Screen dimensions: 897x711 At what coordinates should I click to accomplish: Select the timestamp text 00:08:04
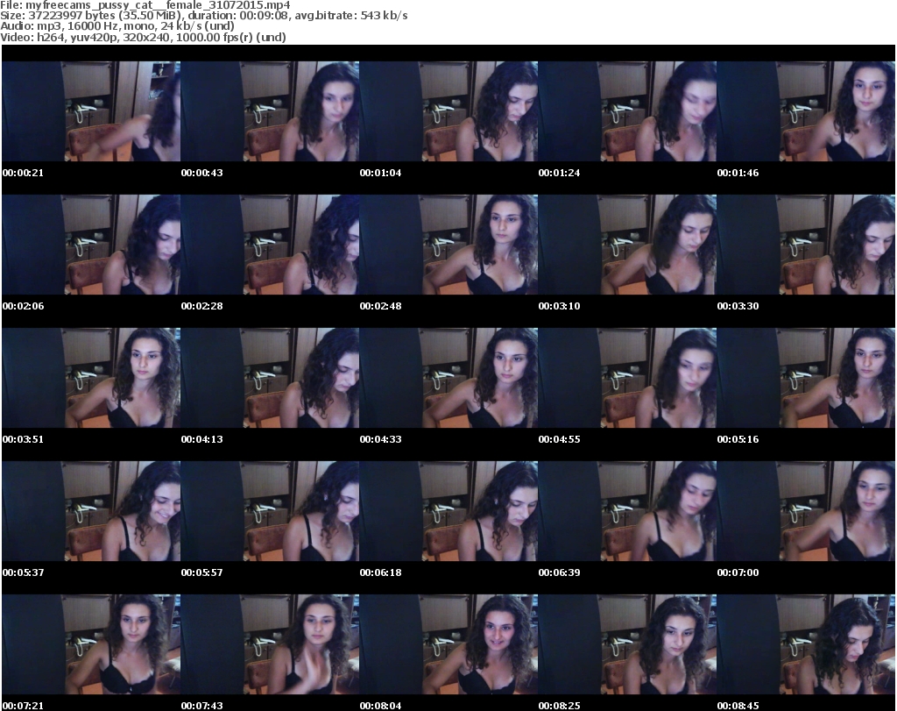380,706
